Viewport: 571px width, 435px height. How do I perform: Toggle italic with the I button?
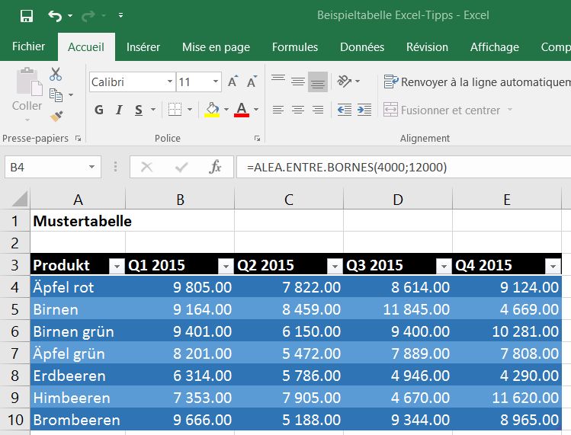119,110
